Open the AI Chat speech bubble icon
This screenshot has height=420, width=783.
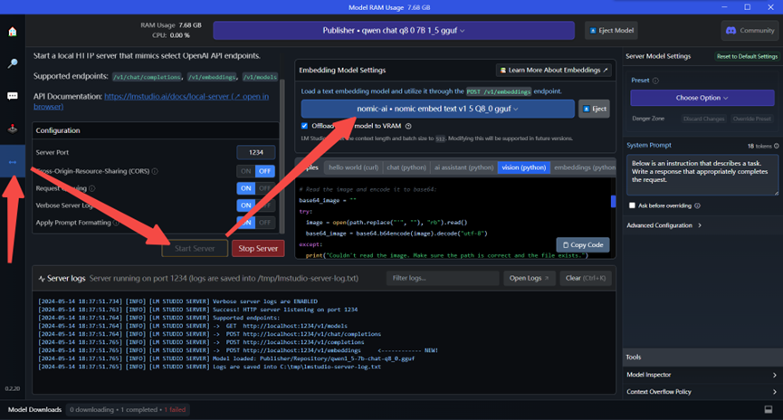tap(13, 96)
